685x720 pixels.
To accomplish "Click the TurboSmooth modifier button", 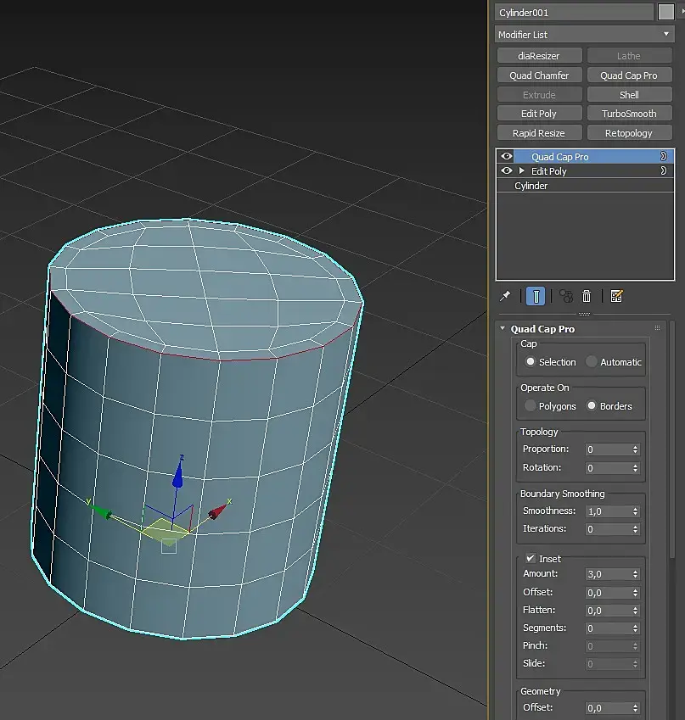I will 629,114.
